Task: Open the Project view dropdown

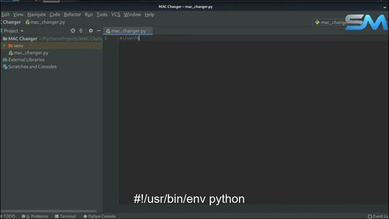Action: coord(13,31)
